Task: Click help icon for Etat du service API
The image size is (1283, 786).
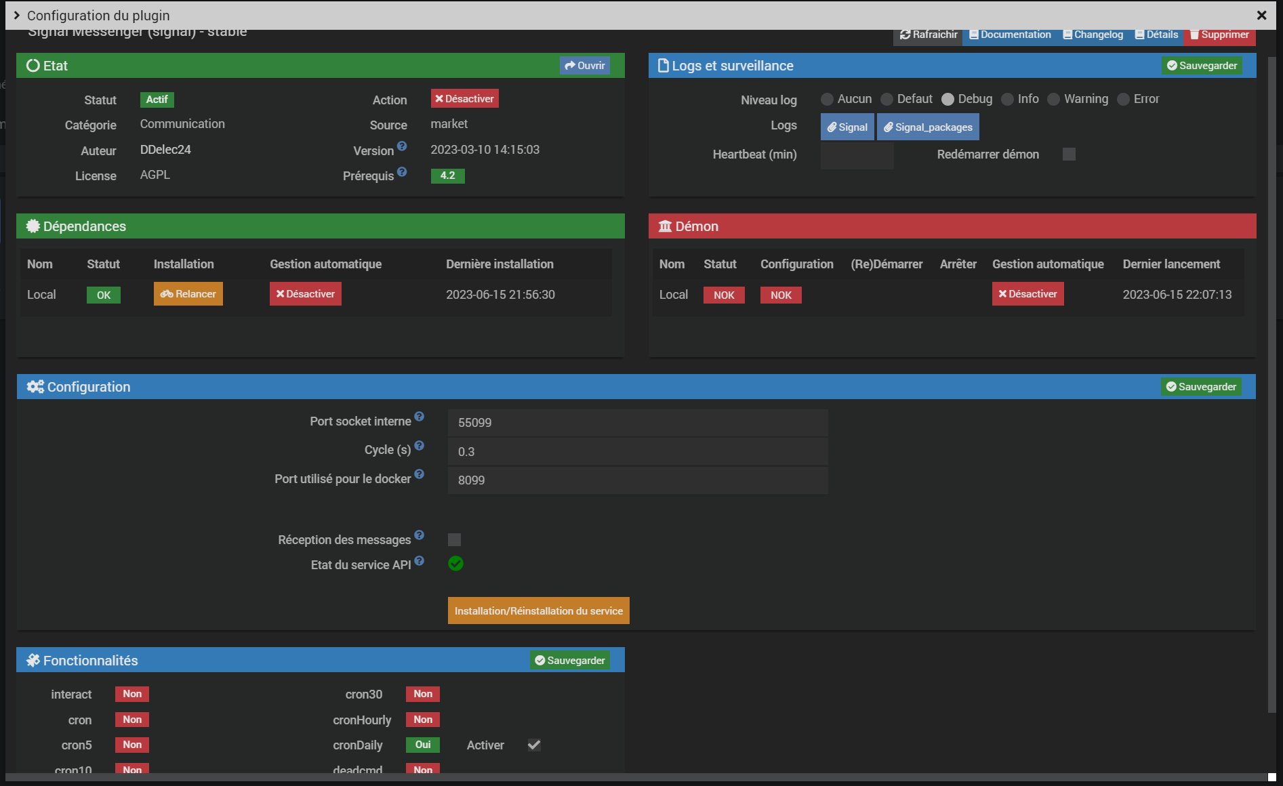Action: click(419, 561)
